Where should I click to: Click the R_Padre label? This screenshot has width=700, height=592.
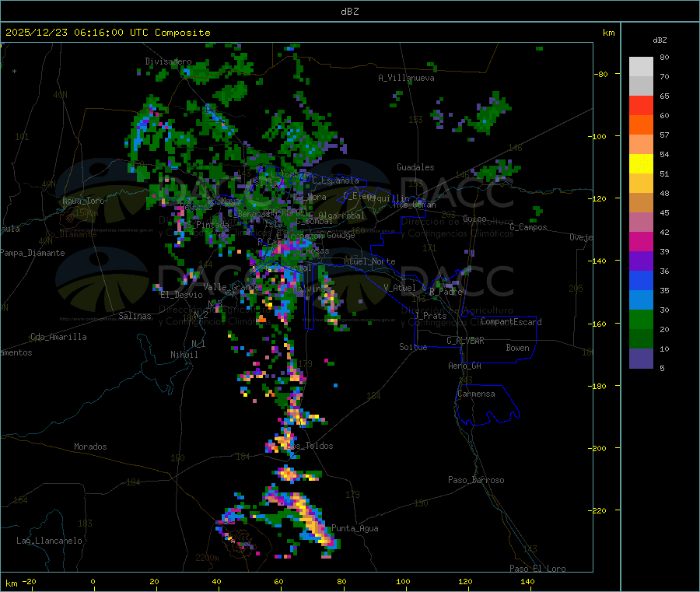[x=446, y=292]
